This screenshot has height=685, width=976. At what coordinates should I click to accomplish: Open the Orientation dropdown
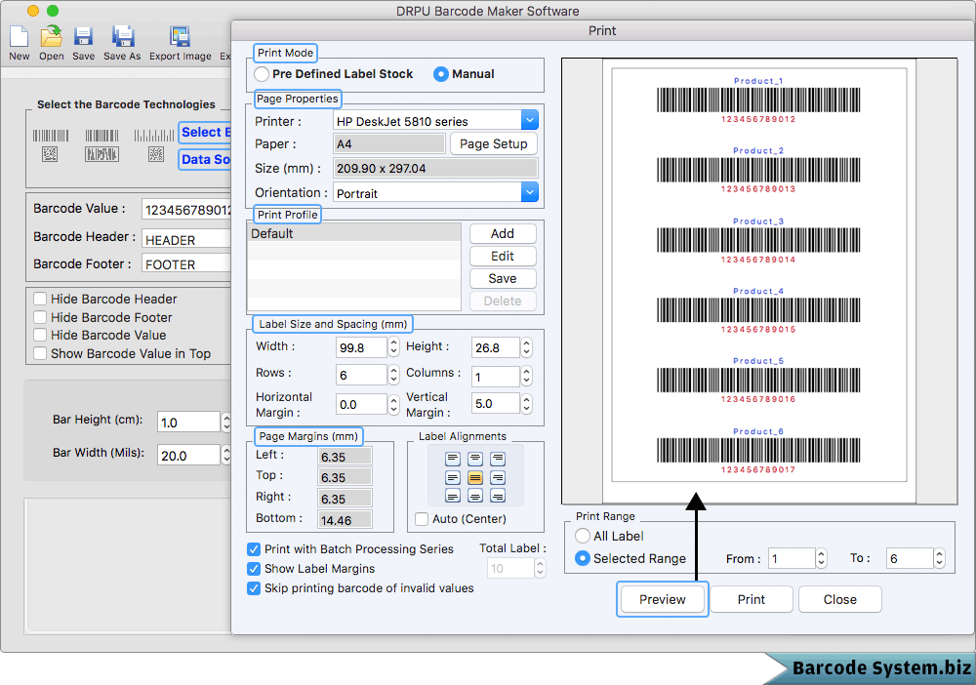click(530, 192)
